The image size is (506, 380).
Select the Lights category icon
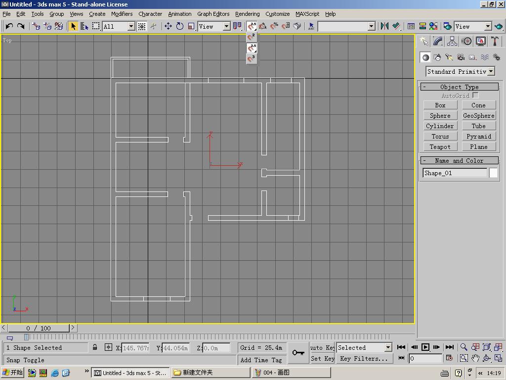coord(449,57)
